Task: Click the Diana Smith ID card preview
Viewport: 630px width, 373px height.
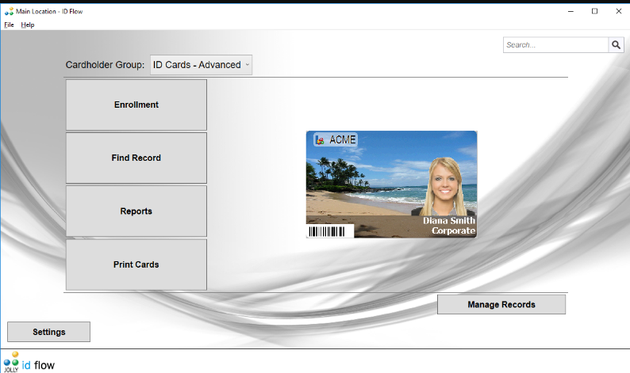Action: [x=391, y=185]
